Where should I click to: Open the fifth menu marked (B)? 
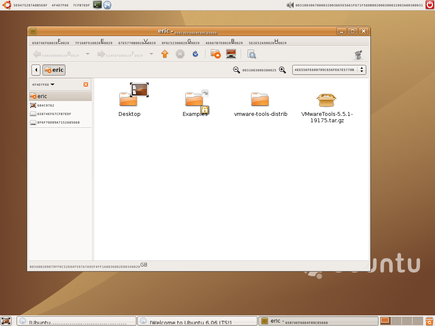(x=224, y=42)
